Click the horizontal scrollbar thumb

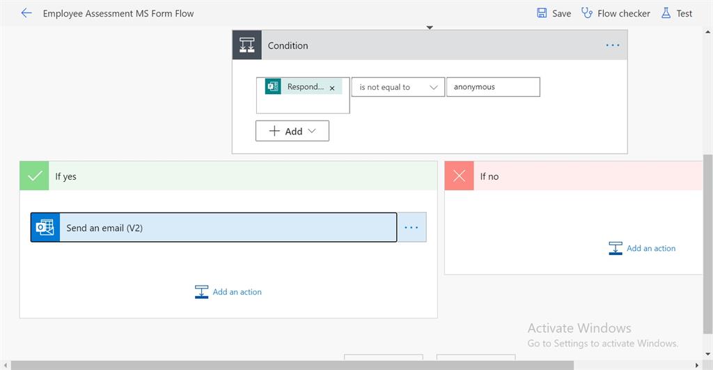(292, 365)
